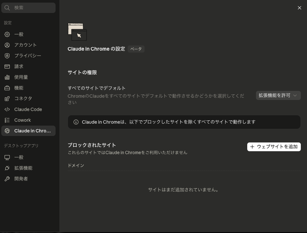
Task: Open the 開発者 settings
Action: [x=28, y=179]
